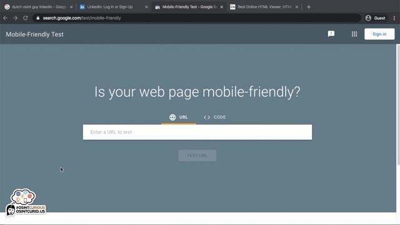Send feedback via the feedback icon
The height and width of the screenshot is (225, 400).
coord(331,34)
